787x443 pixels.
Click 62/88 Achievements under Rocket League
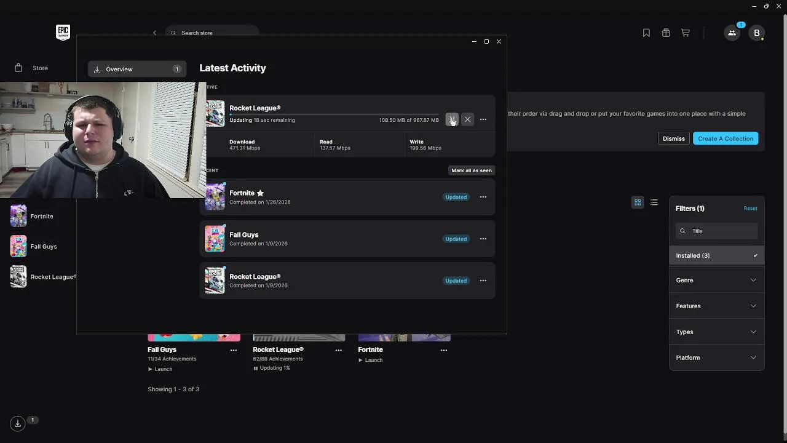coord(278,359)
